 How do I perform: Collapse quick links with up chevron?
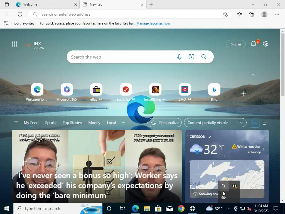point(253,75)
